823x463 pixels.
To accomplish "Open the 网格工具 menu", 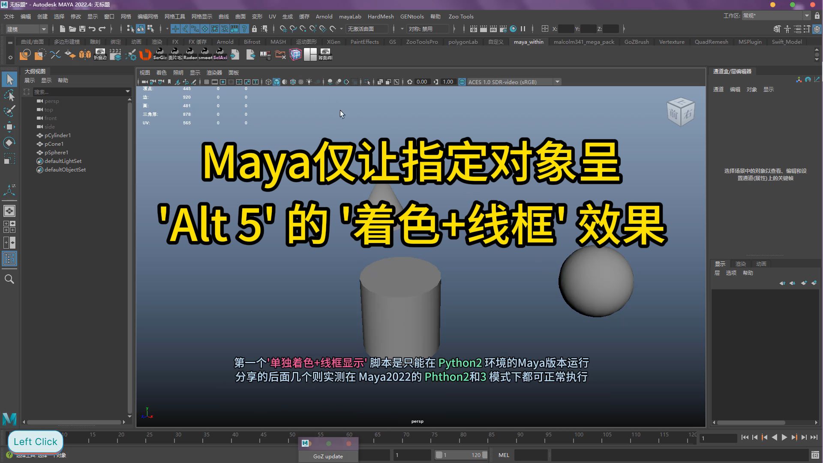I will coord(175,16).
